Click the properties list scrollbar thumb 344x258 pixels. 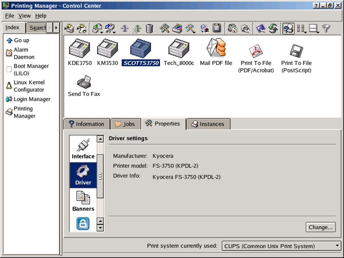100,176
